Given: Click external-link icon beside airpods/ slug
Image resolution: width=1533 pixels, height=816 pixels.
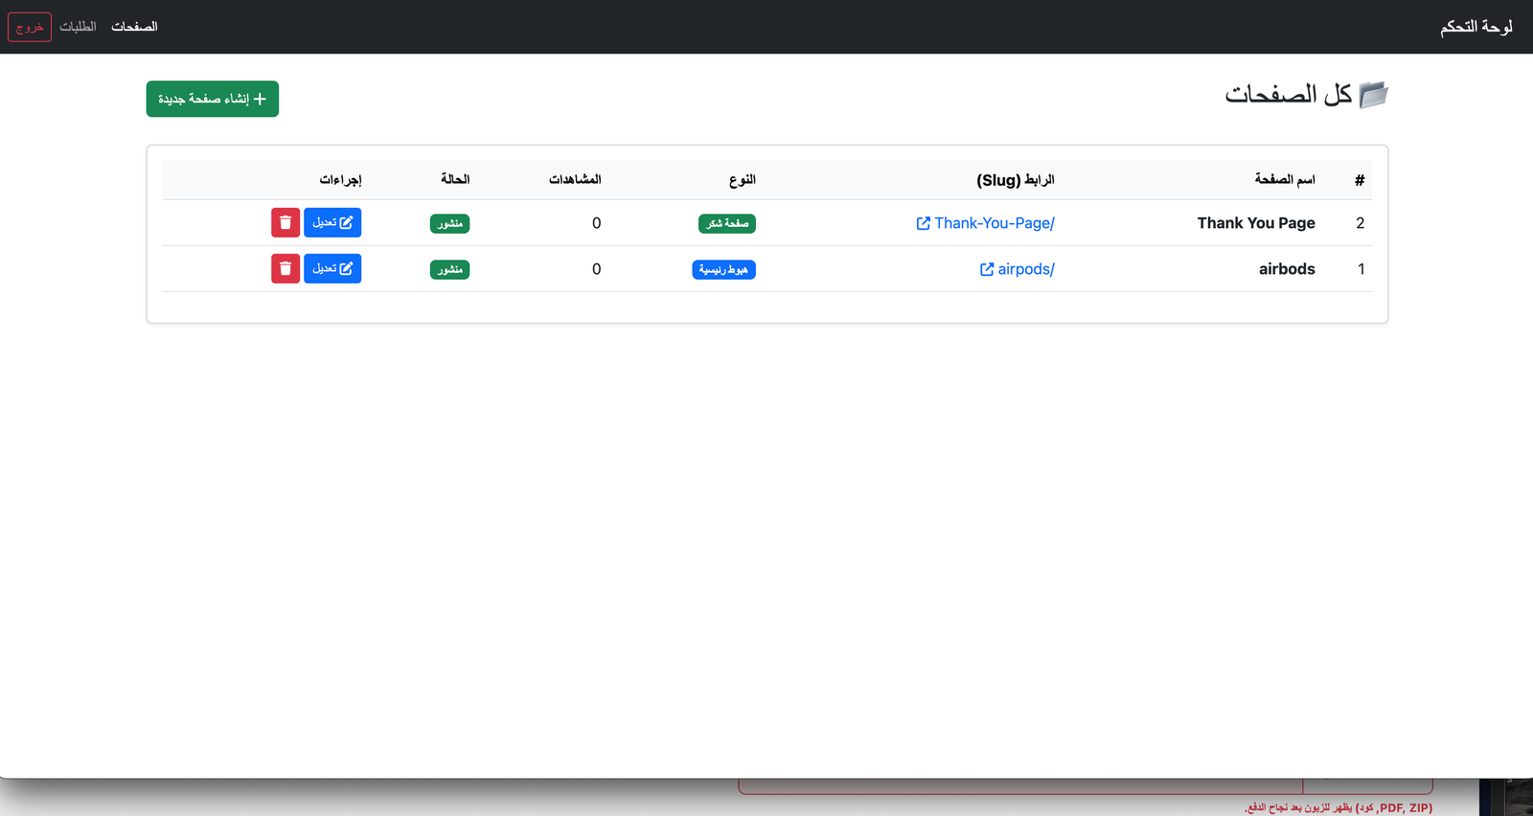Looking at the screenshot, I should tap(986, 269).
